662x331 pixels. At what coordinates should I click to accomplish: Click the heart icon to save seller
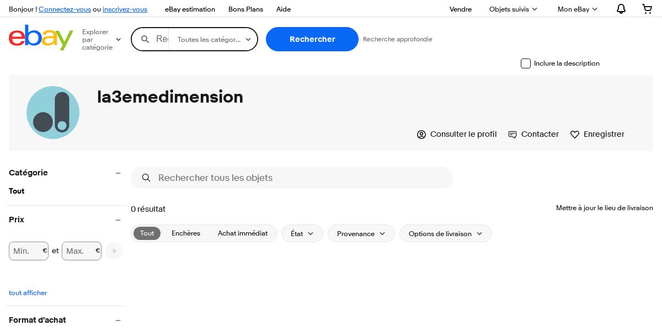pyautogui.click(x=575, y=135)
